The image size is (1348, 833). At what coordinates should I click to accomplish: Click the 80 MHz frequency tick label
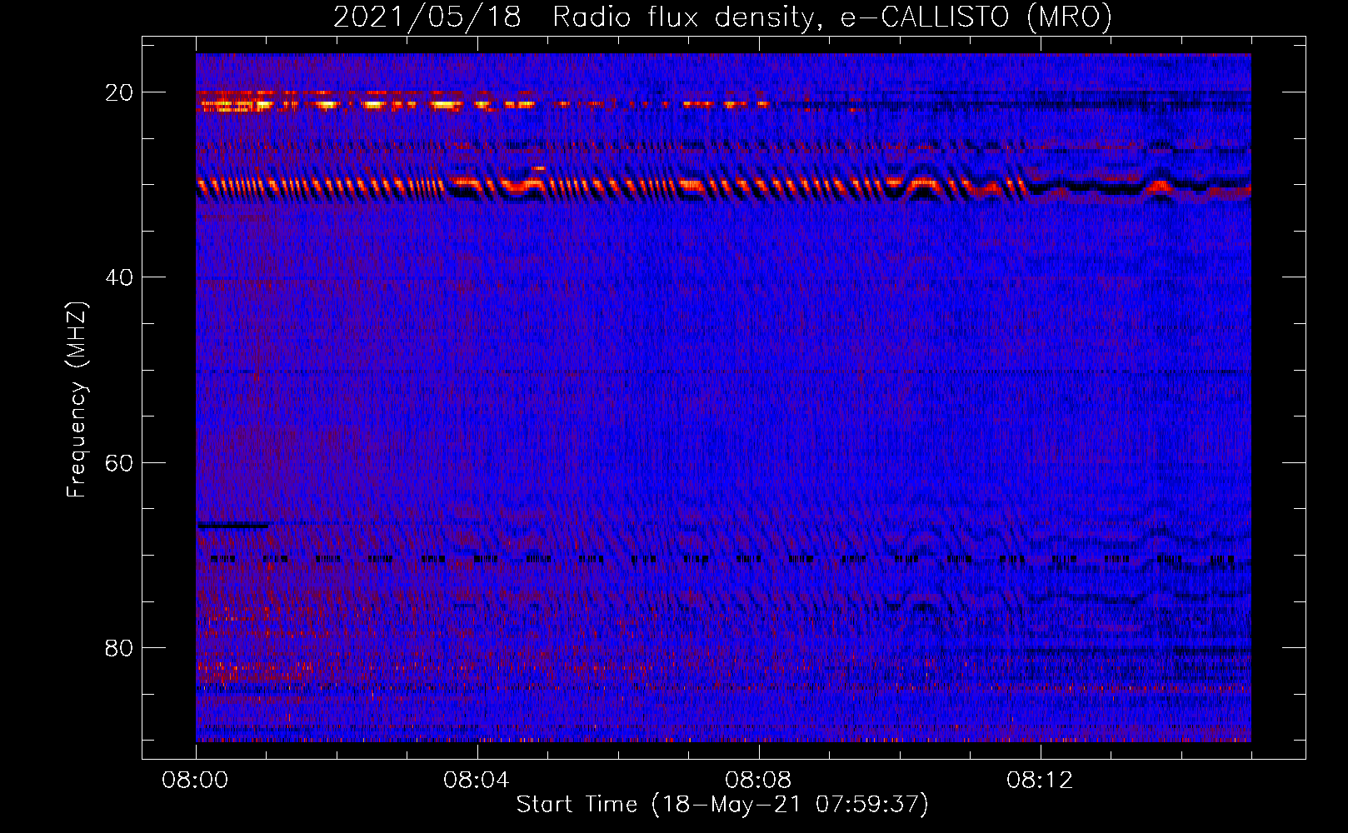tap(119, 648)
